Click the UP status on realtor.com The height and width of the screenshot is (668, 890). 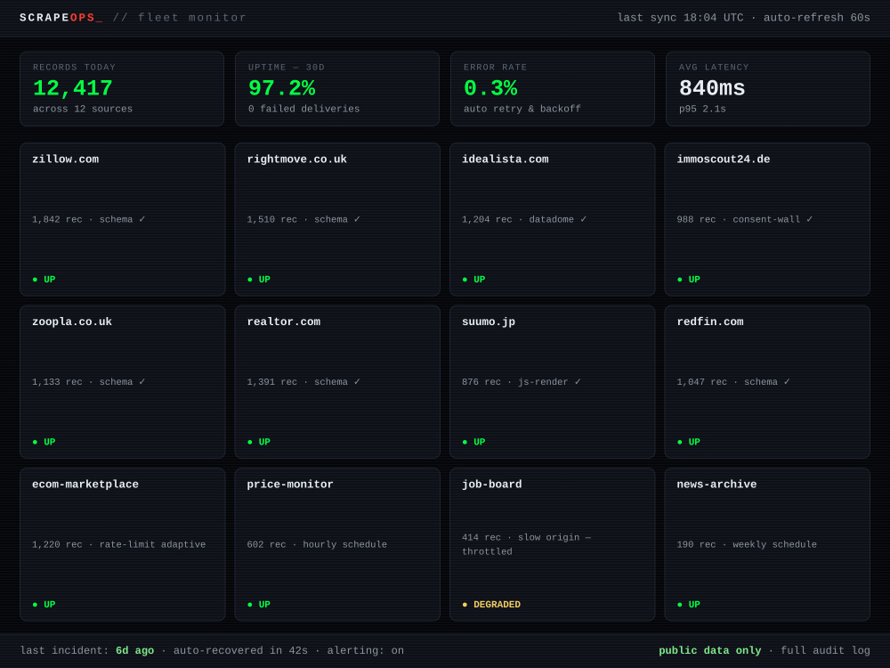click(x=259, y=442)
